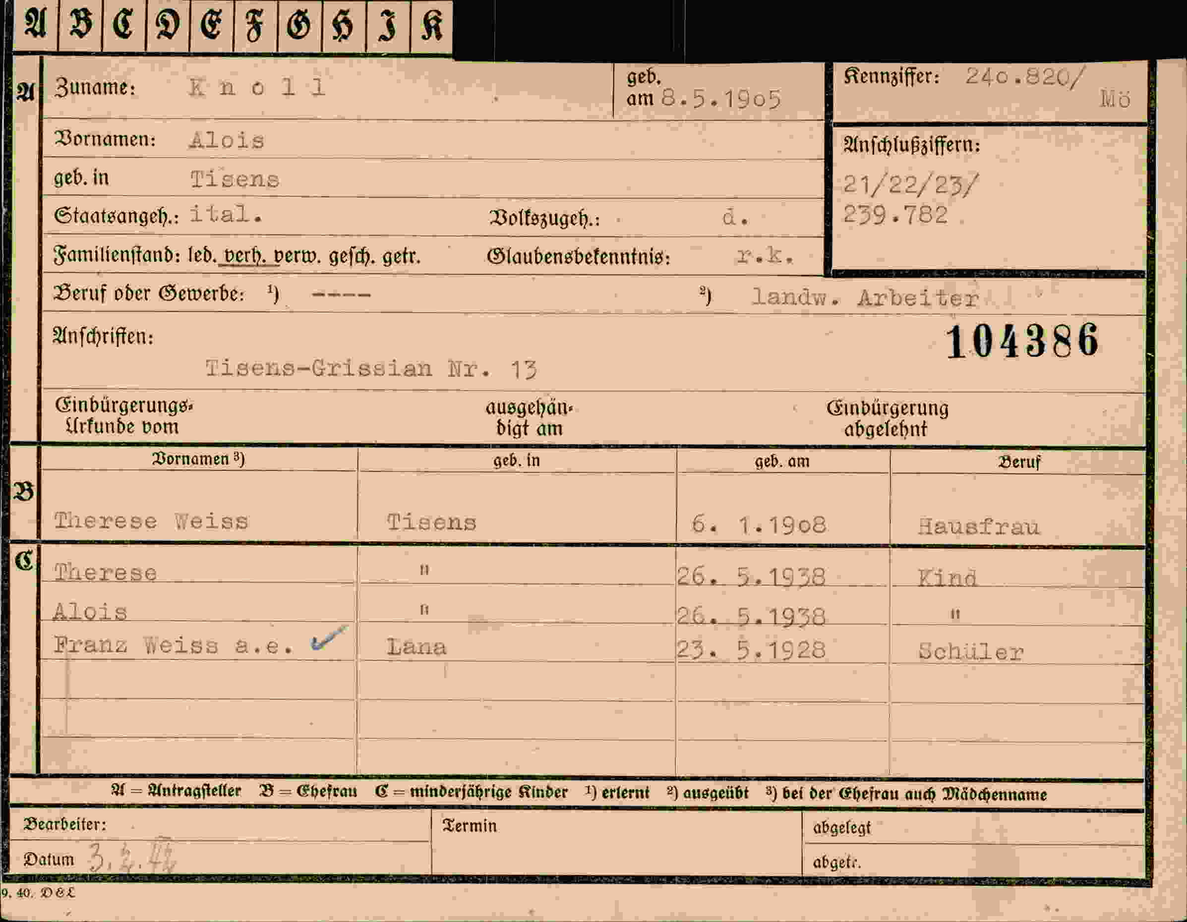The image size is (1187, 922).
Task: Click the "Zuname:" field label
Action: pos(95,87)
